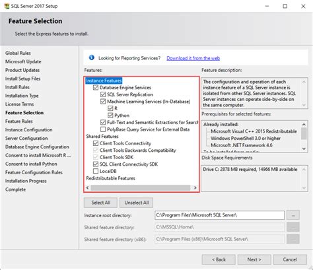Maximize the SQL Server 2017 Setup window
Viewport: 313px width, 270px height.
click(285, 6)
